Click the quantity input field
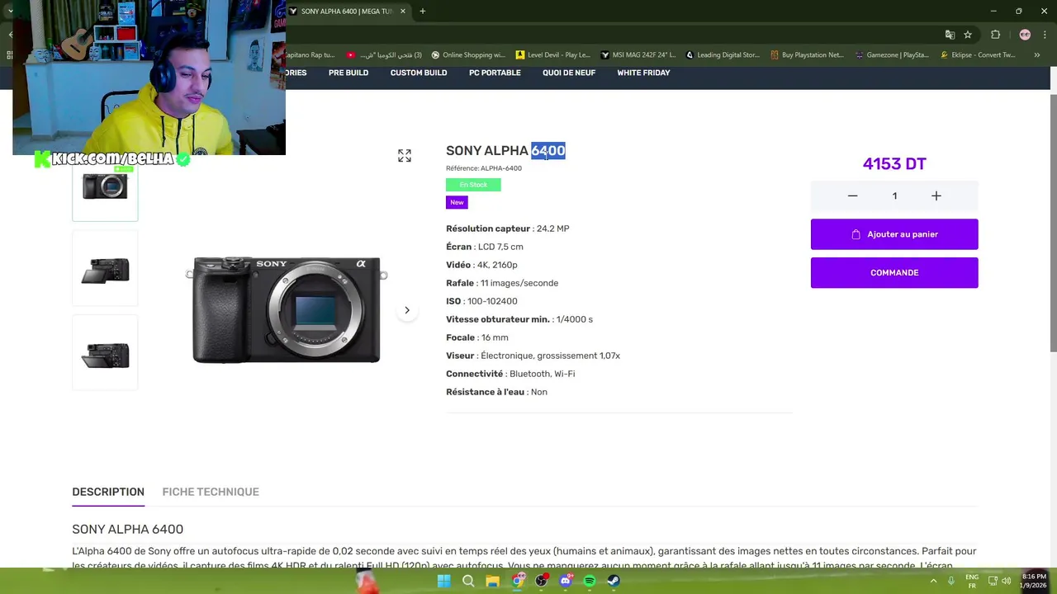 (x=894, y=196)
